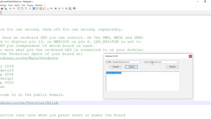Toggle synchronize vertical scrolling icon
This screenshot has width=211, height=119.
(x=18, y=8)
